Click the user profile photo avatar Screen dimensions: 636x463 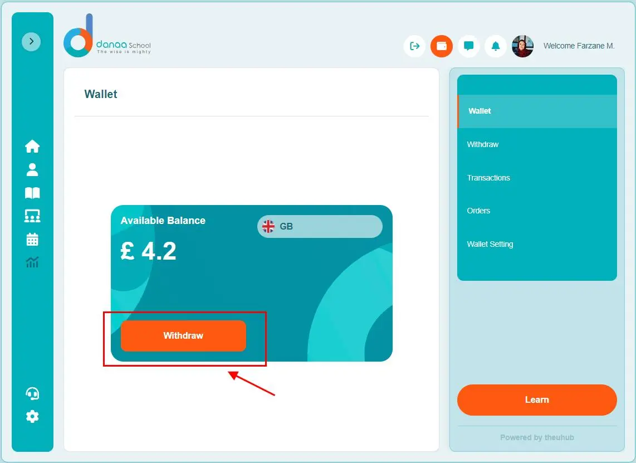[x=523, y=46]
